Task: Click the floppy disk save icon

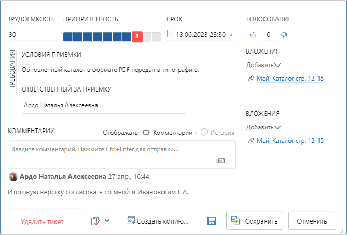Action: [212, 221]
